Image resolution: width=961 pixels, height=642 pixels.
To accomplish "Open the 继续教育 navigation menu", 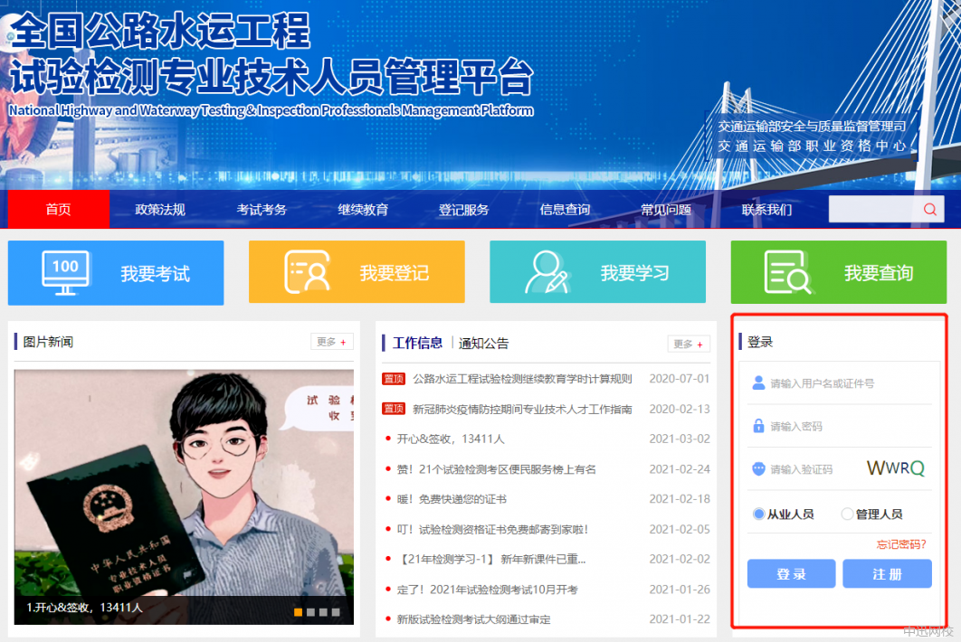I will [363, 210].
